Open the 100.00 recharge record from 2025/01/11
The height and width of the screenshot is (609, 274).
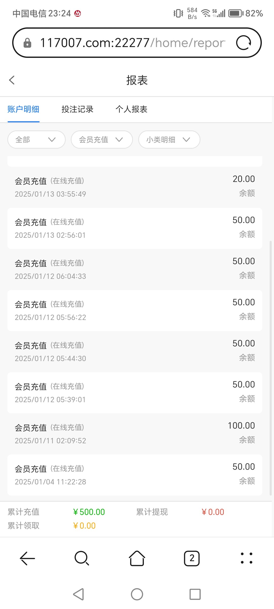pyautogui.click(x=135, y=434)
